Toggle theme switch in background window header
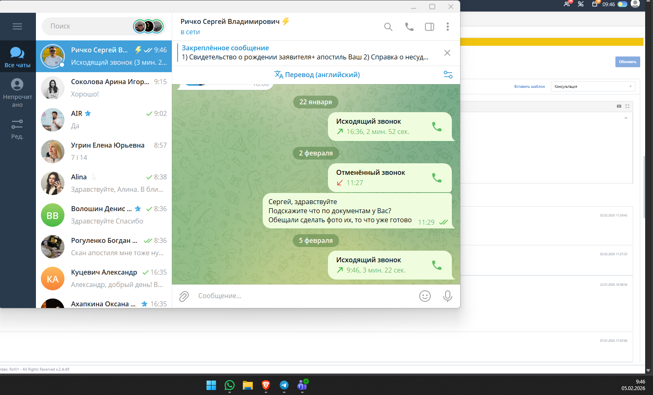Screen dimensions: 653x395 click(622, 4)
